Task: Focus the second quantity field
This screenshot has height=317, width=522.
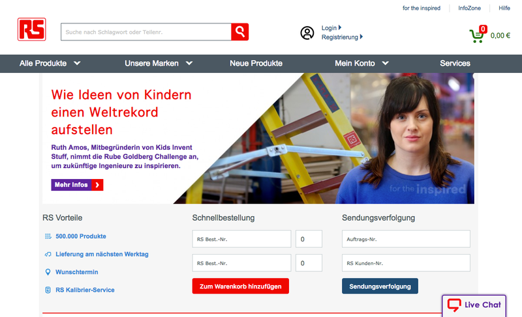Action: tap(309, 263)
